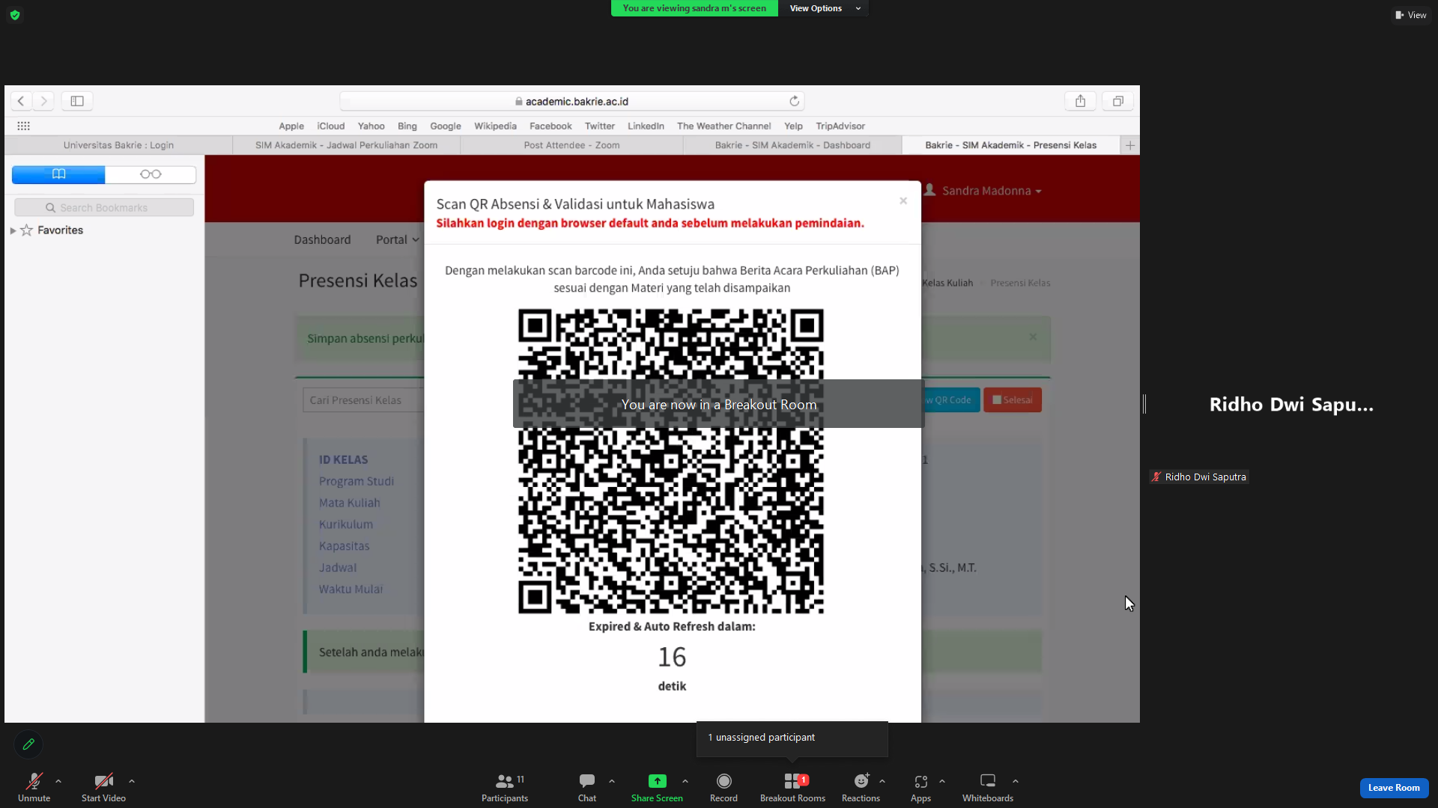Screen dimensions: 1438x808
Task: Click the green Share Screen icon
Action: 657,781
